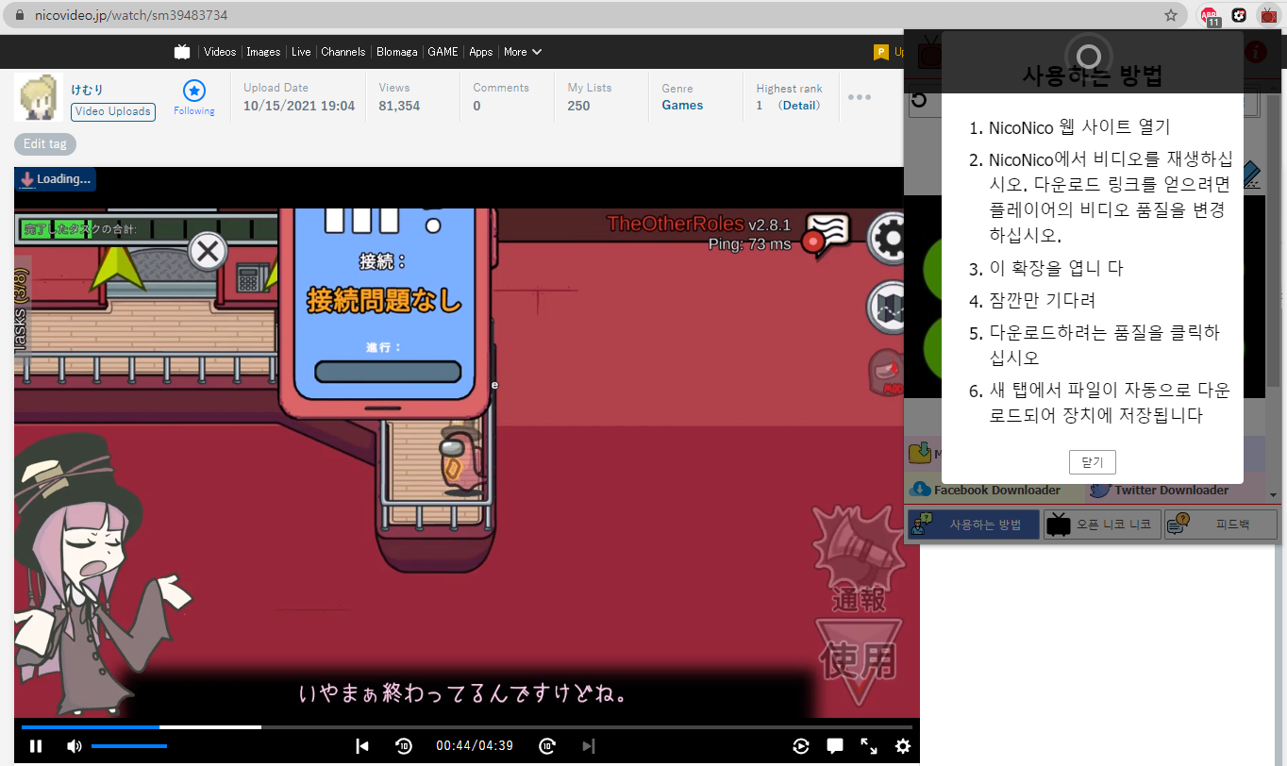1287x766 pixels.
Task: Open Videos in top navigation
Action: point(220,52)
